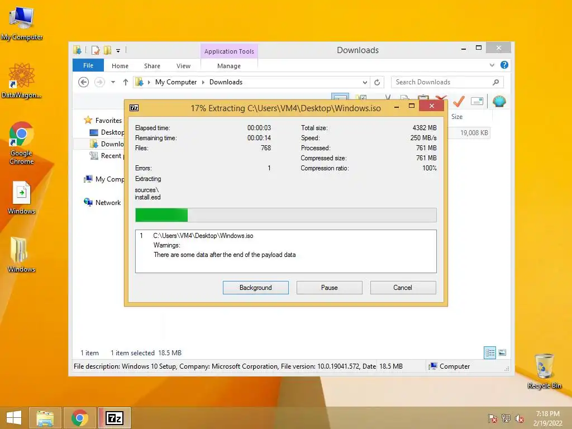Click the Properties quick access icon in Explorer
572x429 pixels.
[x=96, y=50]
